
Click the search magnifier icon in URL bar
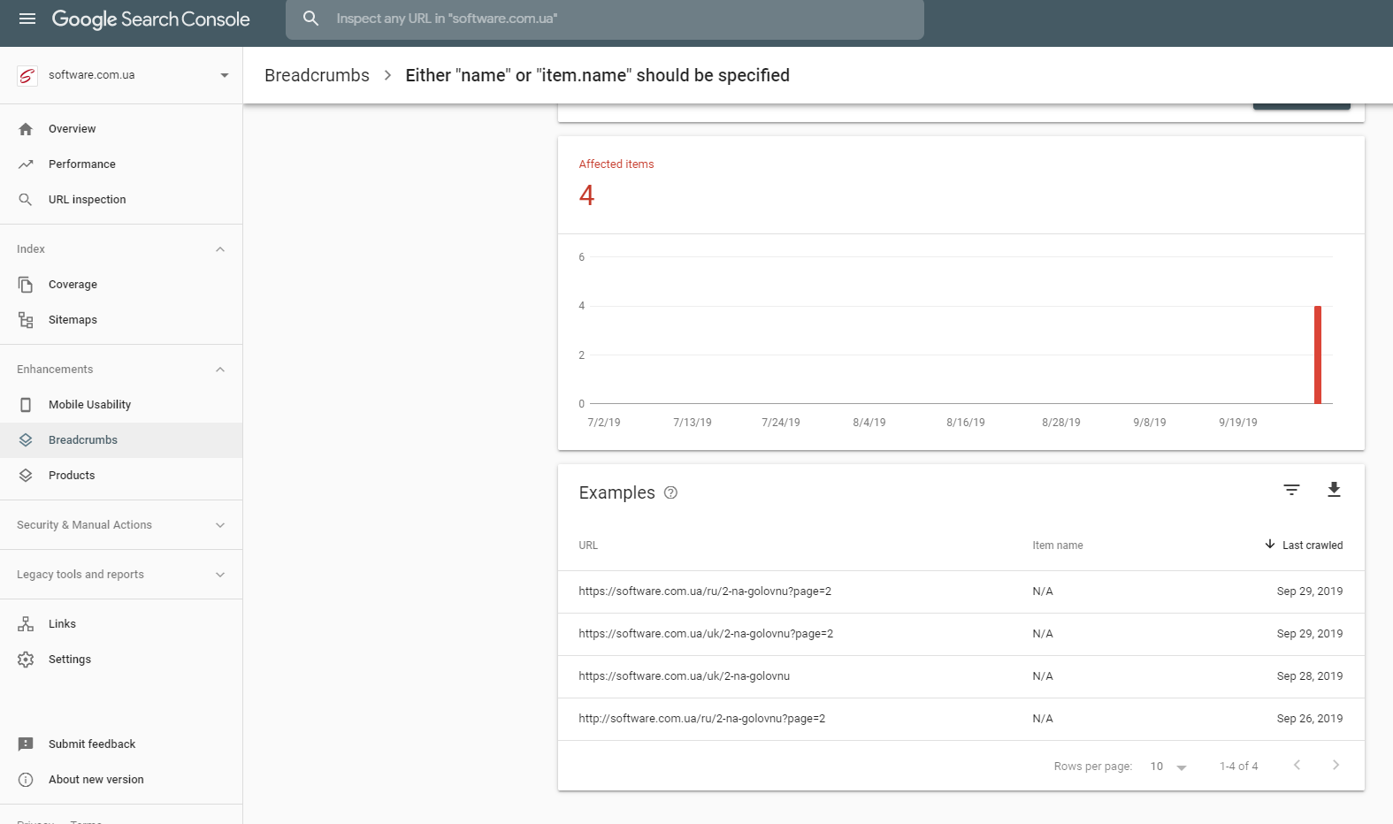tap(310, 19)
